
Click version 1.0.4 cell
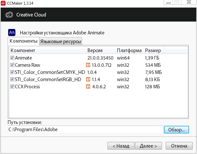coord(92,72)
